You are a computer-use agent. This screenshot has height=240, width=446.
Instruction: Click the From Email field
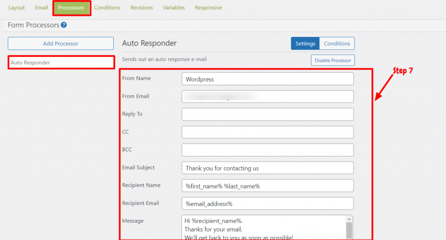tap(268, 97)
